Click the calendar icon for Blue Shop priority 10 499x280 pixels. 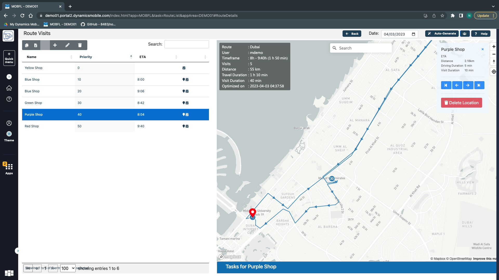[x=187, y=79]
